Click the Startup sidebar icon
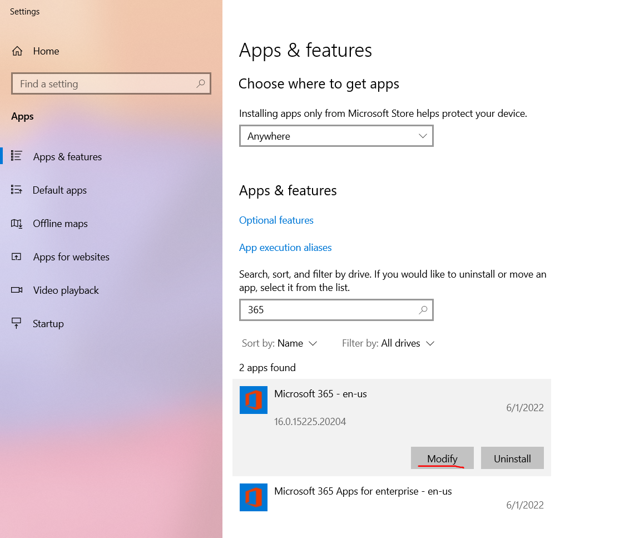The width and height of the screenshot is (644, 538). click(17, 323)
